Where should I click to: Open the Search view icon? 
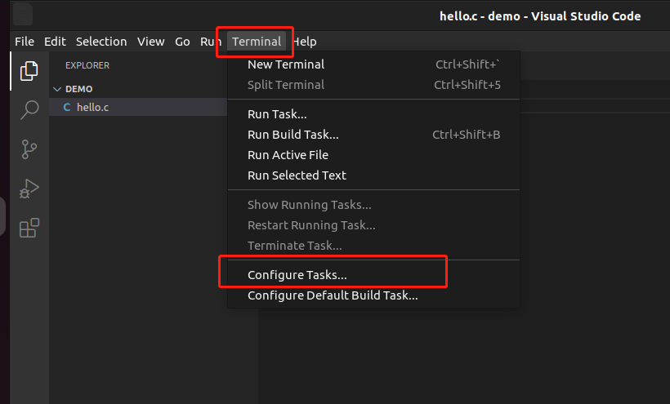point(29,109)
